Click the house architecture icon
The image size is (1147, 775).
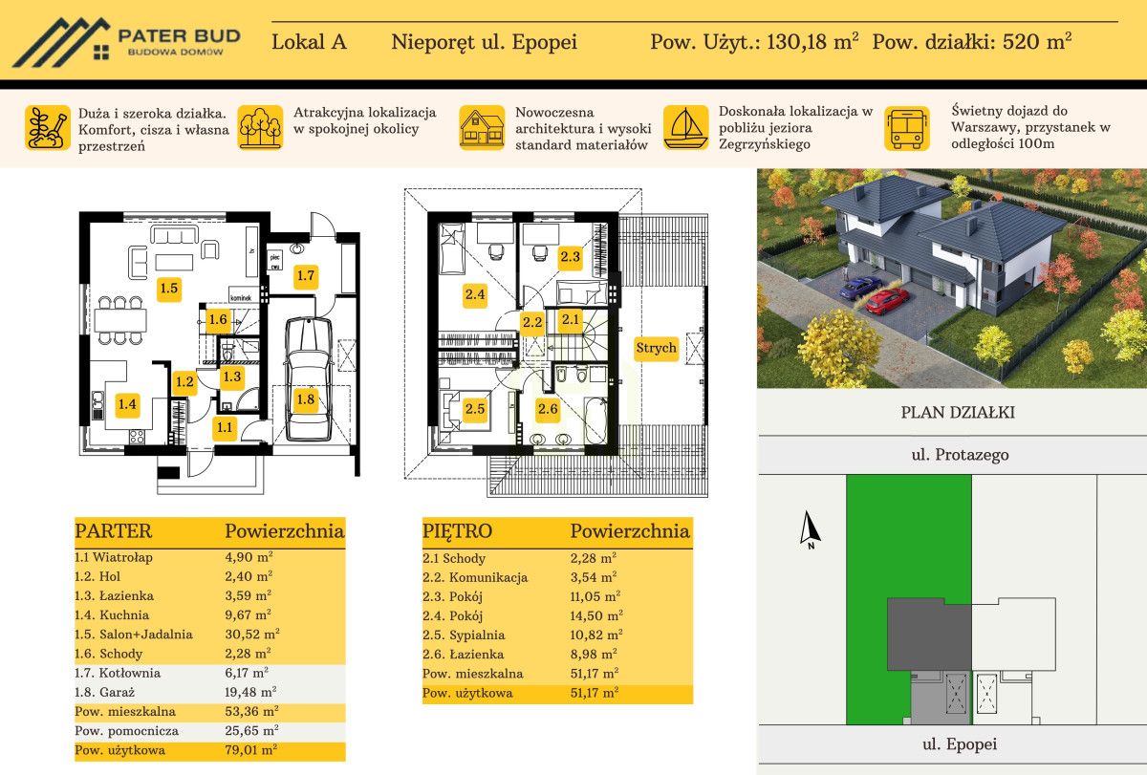[483, 128]
